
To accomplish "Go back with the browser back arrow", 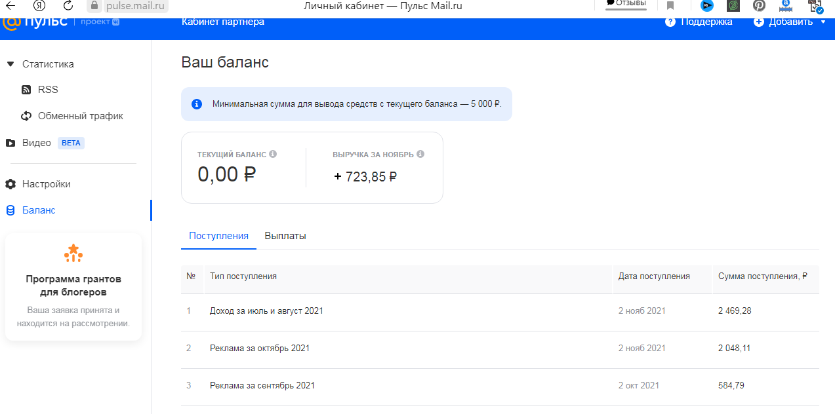I will click(x=10, y=6).
